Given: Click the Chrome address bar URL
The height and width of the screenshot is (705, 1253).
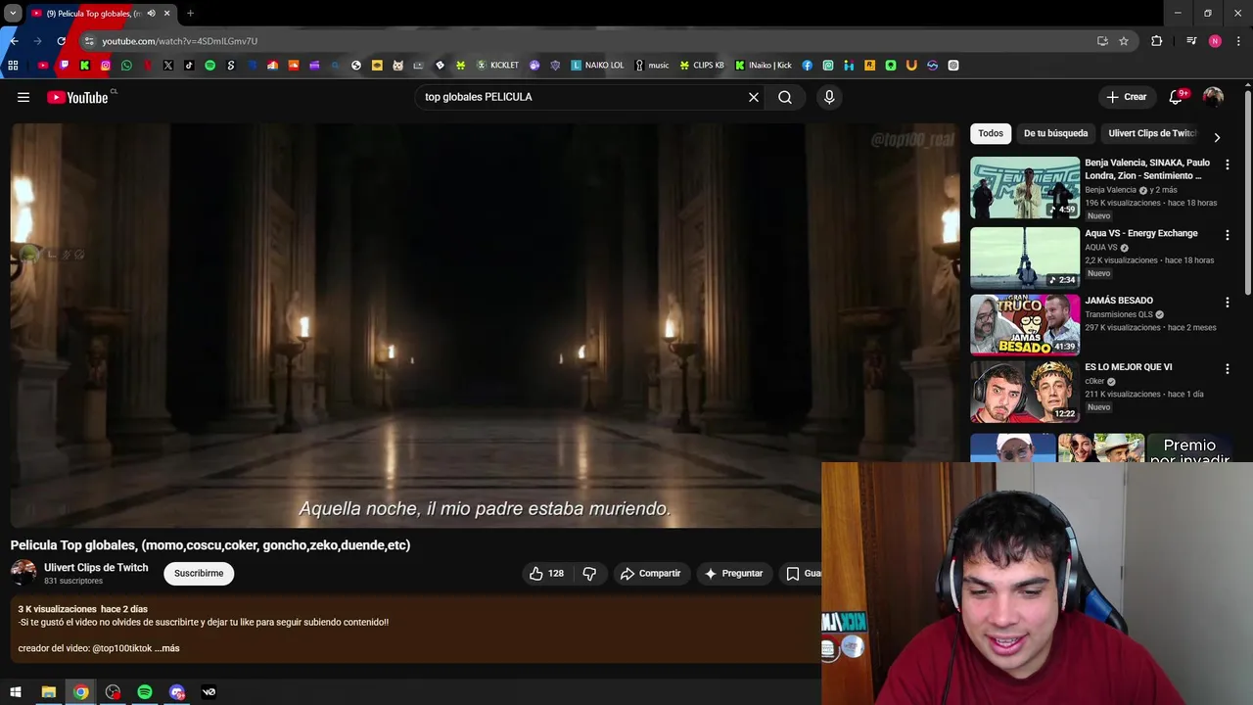Looking at the screenshot, I should tap(180, 41).
